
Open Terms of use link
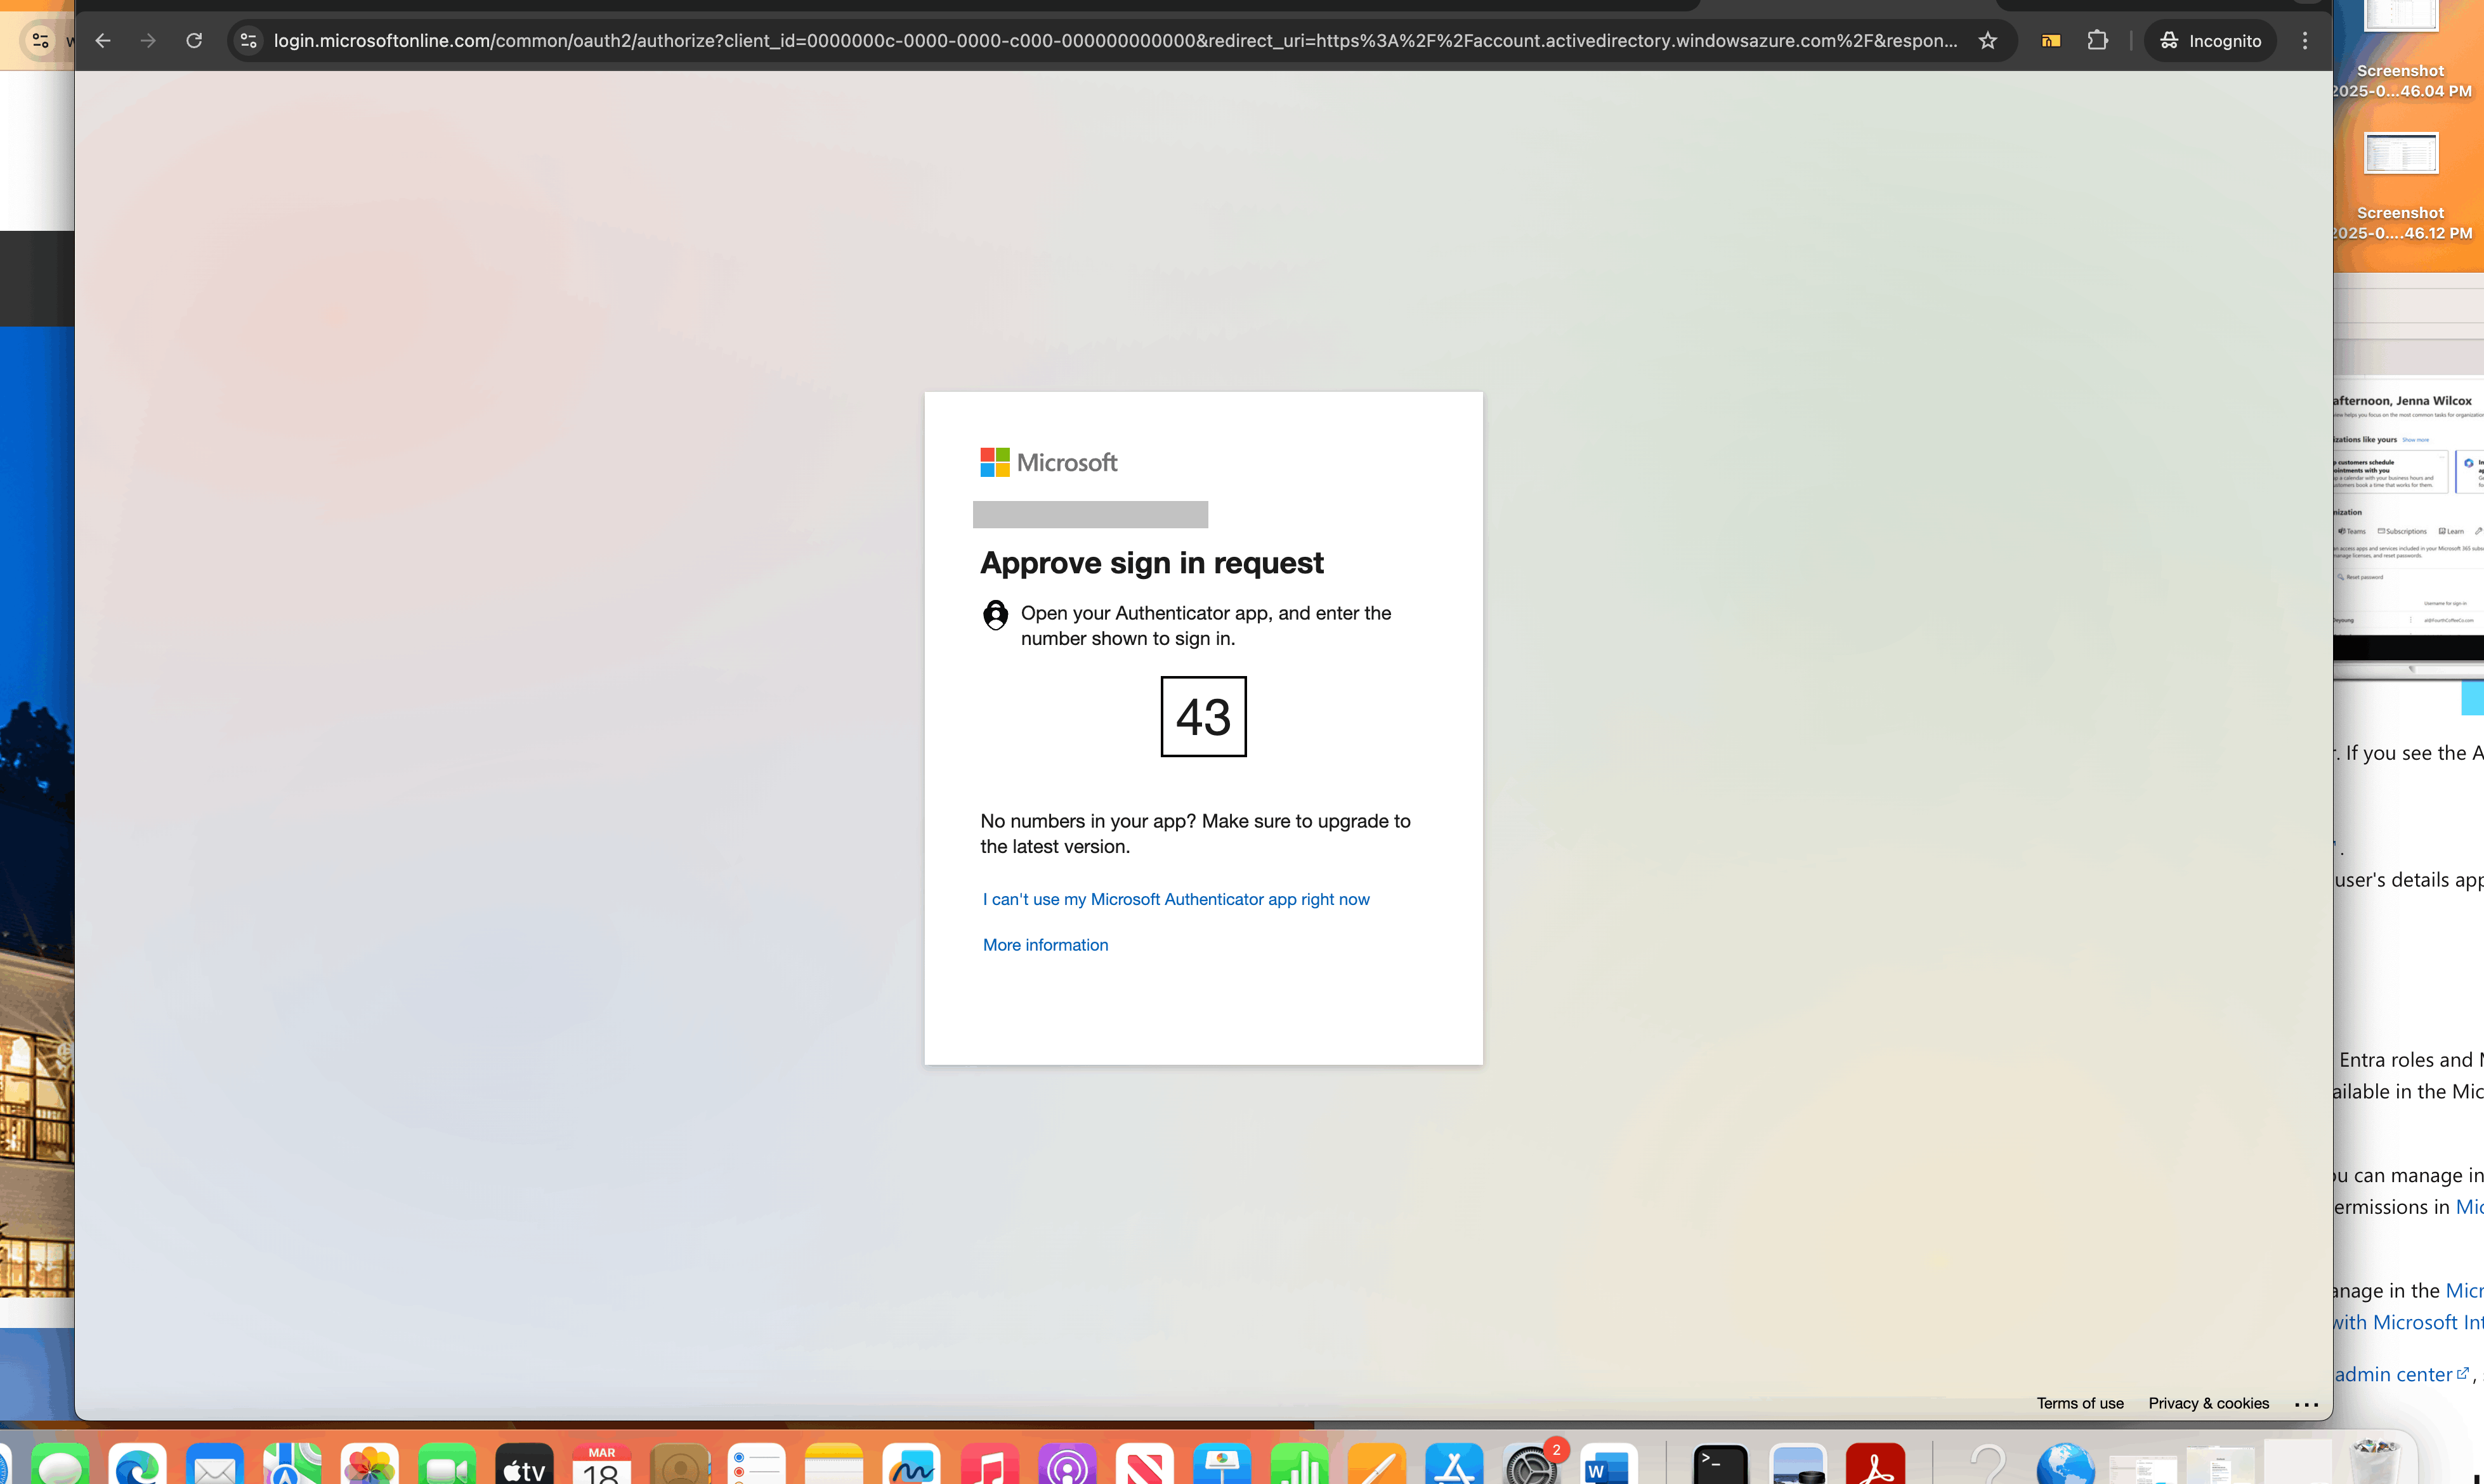pos(2080,1403)
